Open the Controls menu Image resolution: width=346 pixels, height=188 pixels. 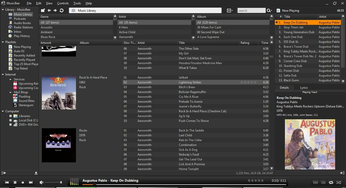point(63,3)
